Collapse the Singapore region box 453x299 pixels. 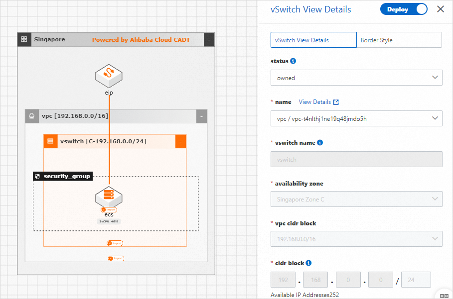[209, 40]
